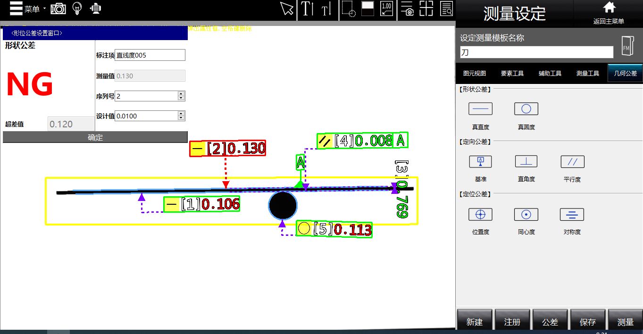Select the arrow pointer tool
The height and width of the screenshot is (334, 643).
click(286, 9)
